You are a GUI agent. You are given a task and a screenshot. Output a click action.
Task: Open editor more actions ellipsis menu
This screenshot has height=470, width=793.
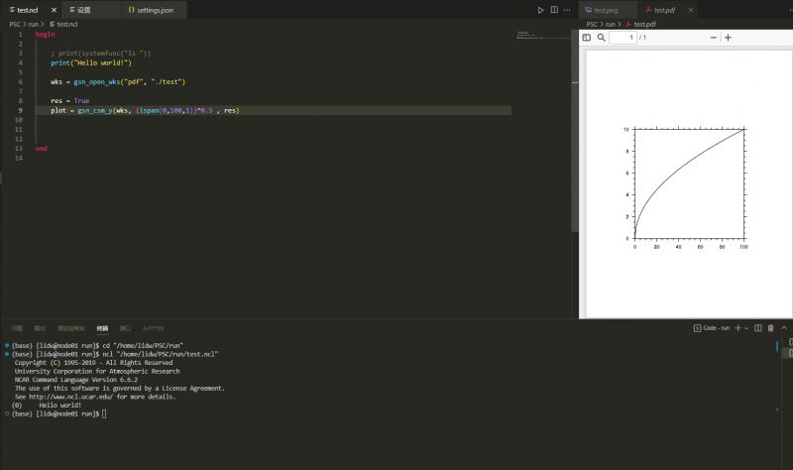[567, 10]
